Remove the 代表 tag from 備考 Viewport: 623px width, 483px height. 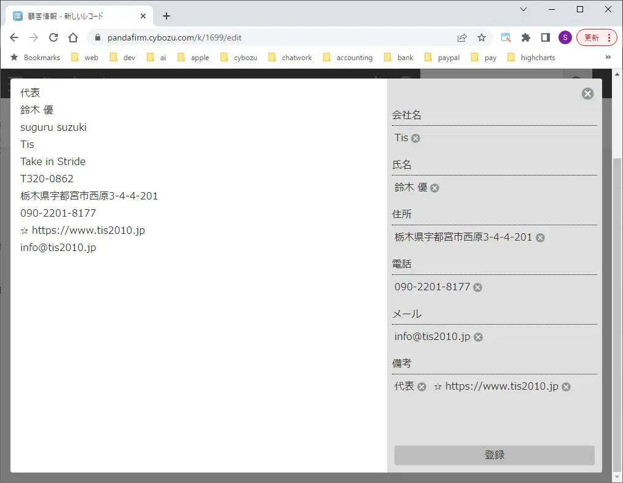[421, 387]
